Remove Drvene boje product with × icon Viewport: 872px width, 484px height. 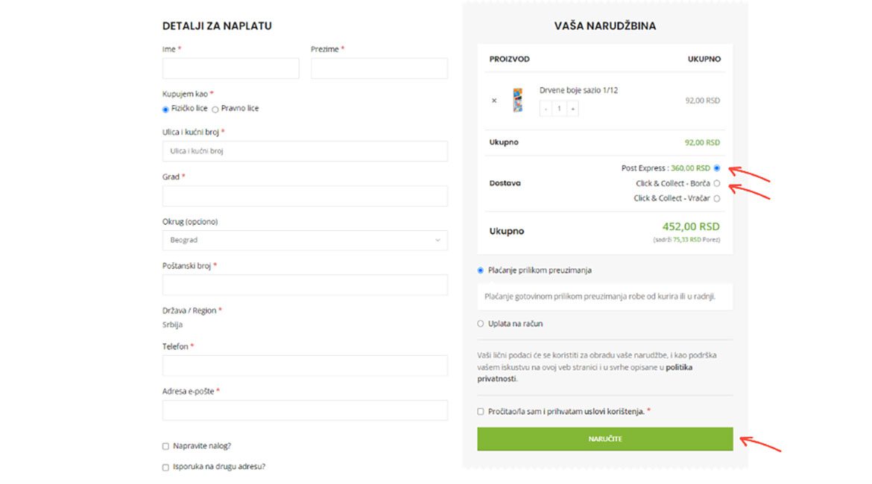tap(493, 101)
